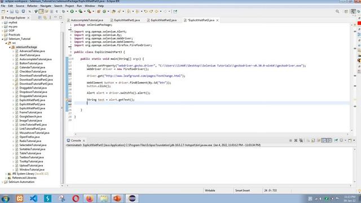Collapse the seleniumPackage tree node

click(x=10, y=47)
